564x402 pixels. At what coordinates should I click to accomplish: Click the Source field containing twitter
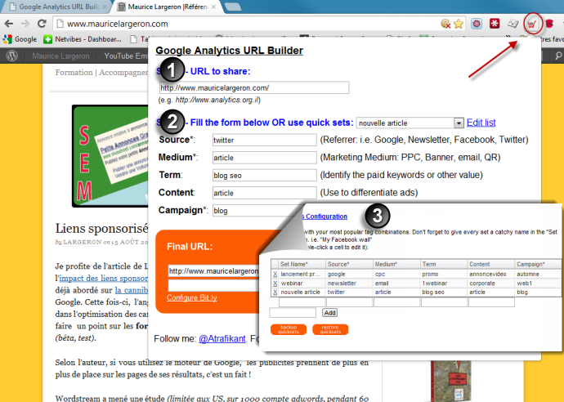point(264,141)
